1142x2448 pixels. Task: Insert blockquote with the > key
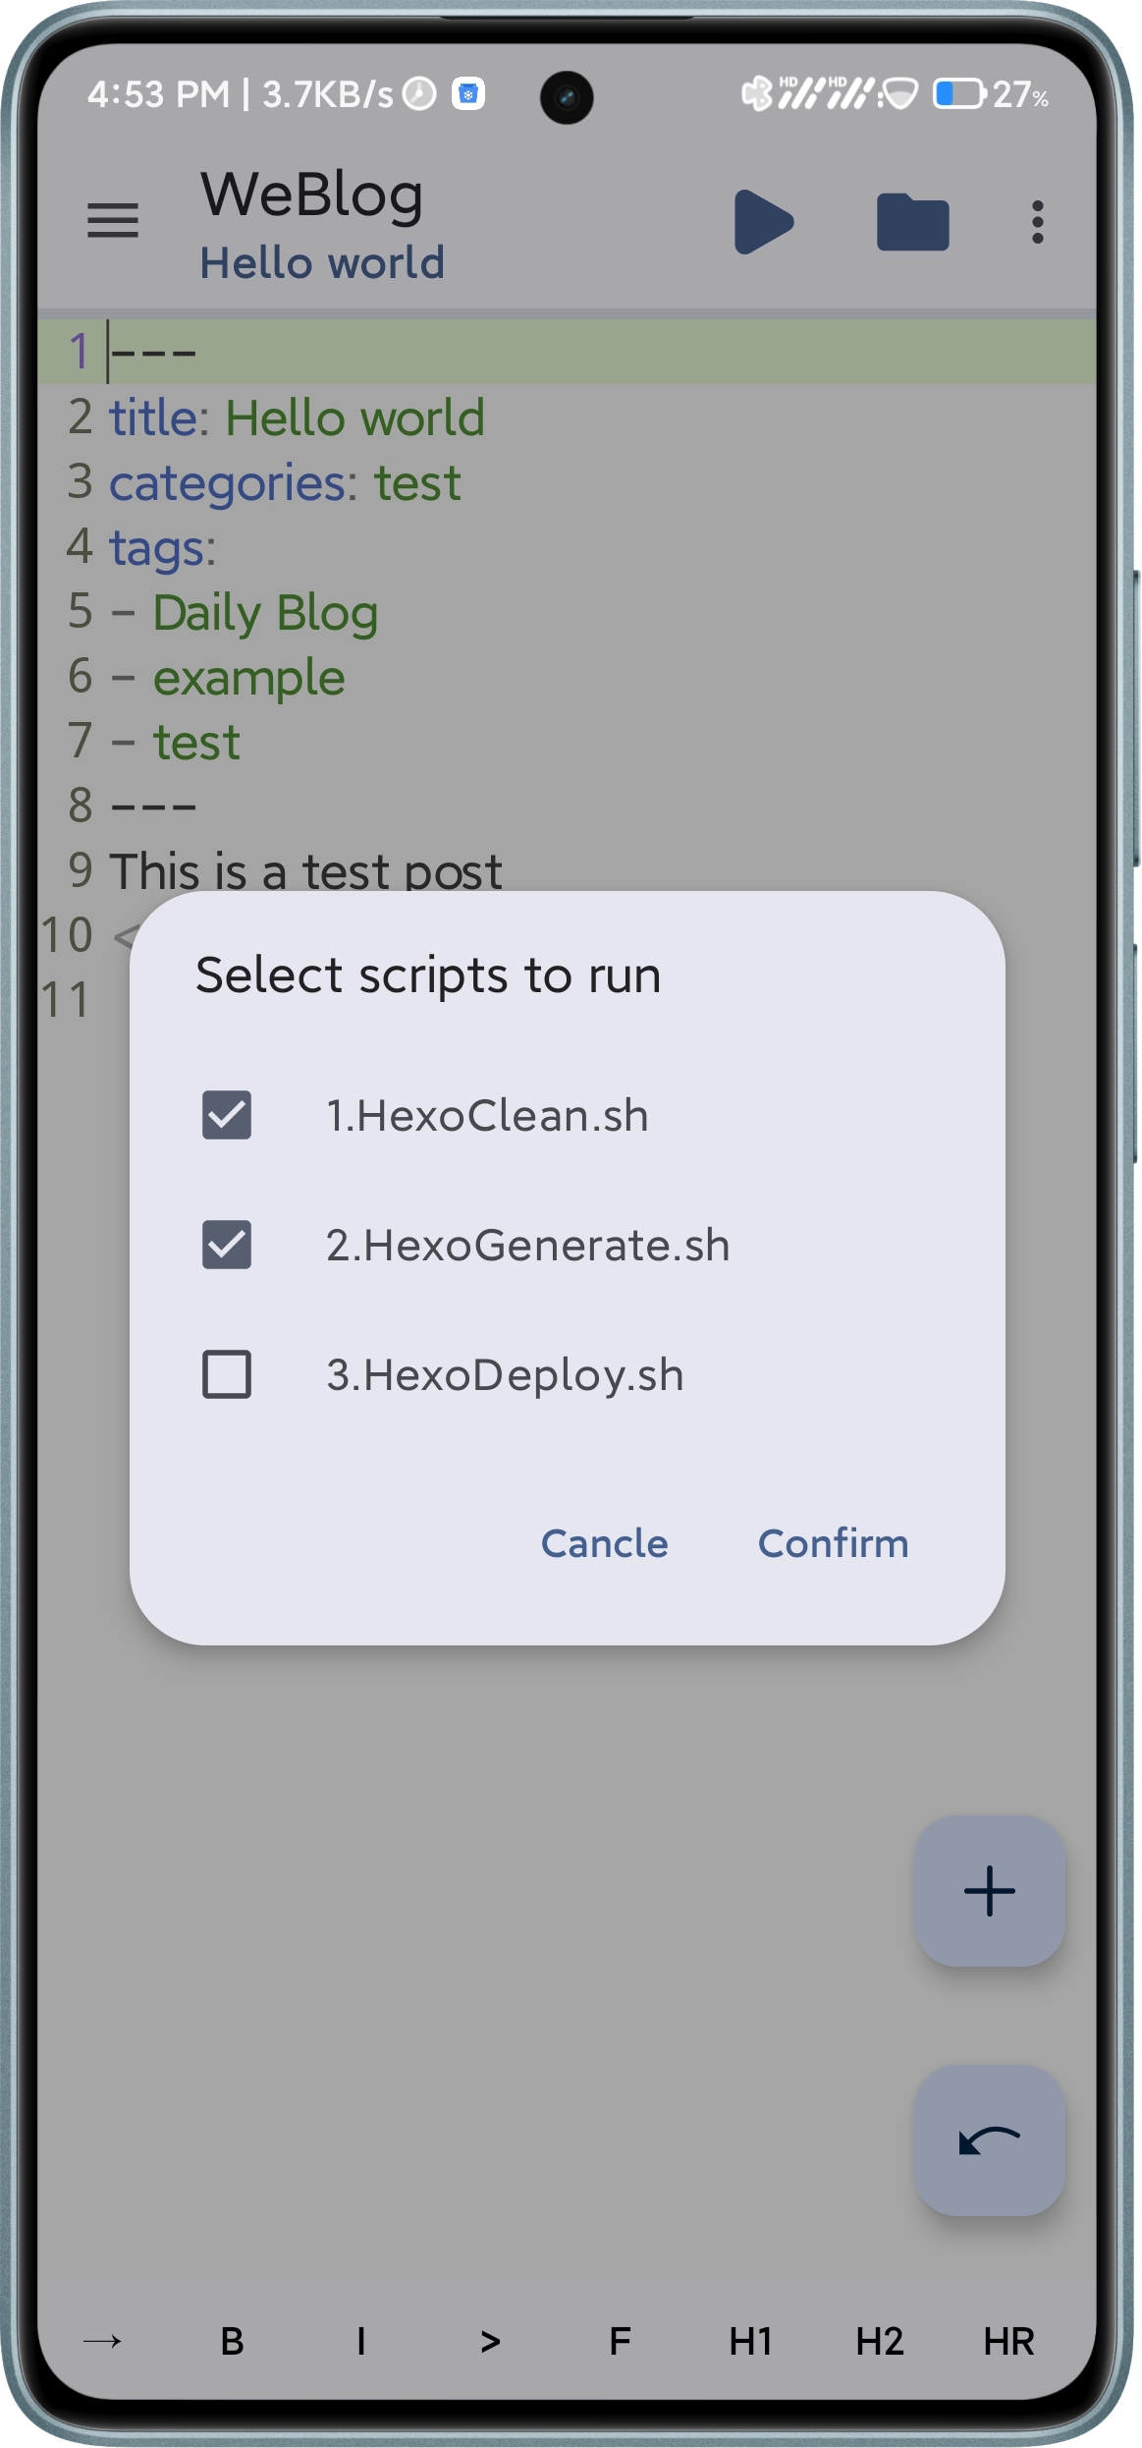(x=490, y=2342)
